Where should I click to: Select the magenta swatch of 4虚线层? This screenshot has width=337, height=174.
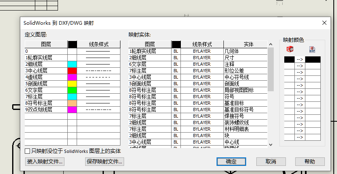click(72, 77)
